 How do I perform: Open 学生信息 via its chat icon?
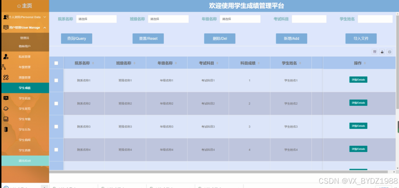(x=6, y=98)
